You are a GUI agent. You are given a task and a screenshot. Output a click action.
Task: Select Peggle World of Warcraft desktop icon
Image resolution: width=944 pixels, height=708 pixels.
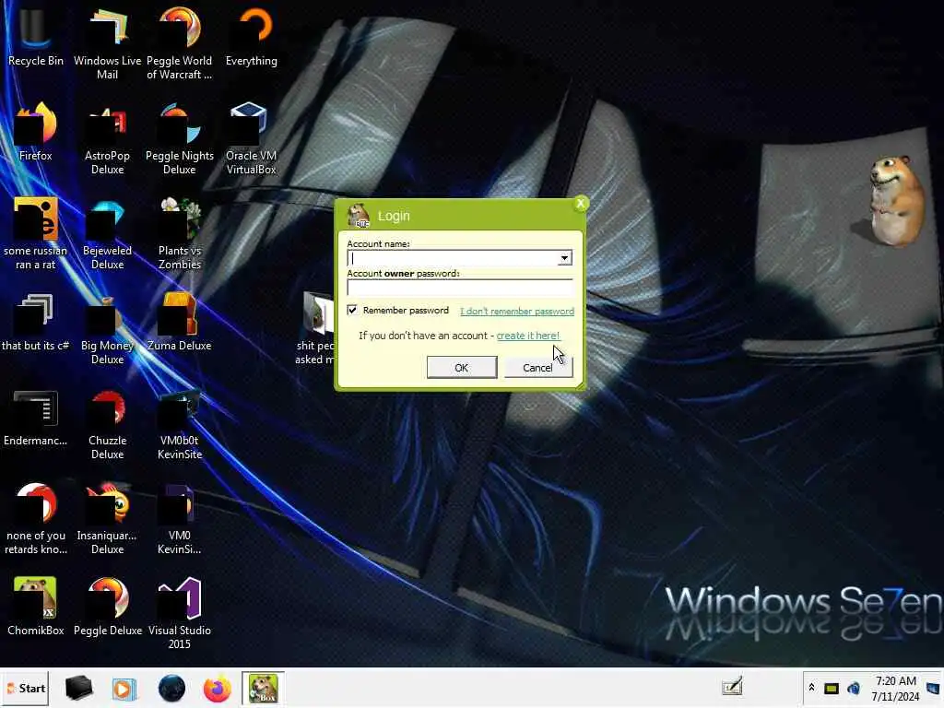(x=180, y=42)
